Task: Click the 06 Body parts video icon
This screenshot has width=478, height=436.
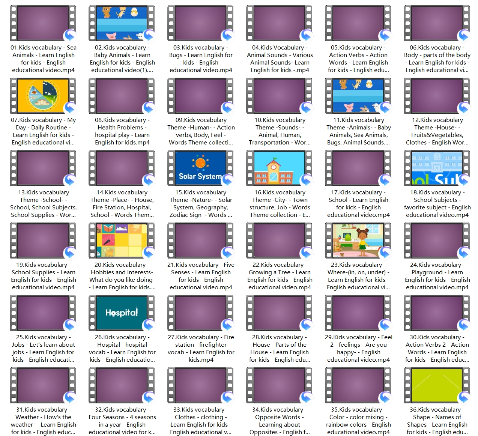Action: tap(437, 23)
